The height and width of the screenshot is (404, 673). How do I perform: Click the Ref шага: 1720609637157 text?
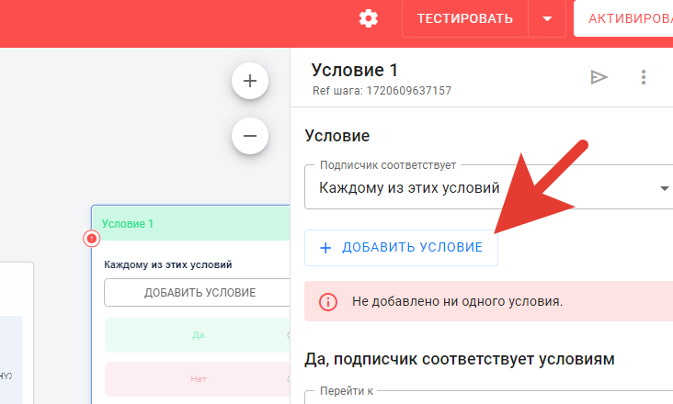pos(382,91)
